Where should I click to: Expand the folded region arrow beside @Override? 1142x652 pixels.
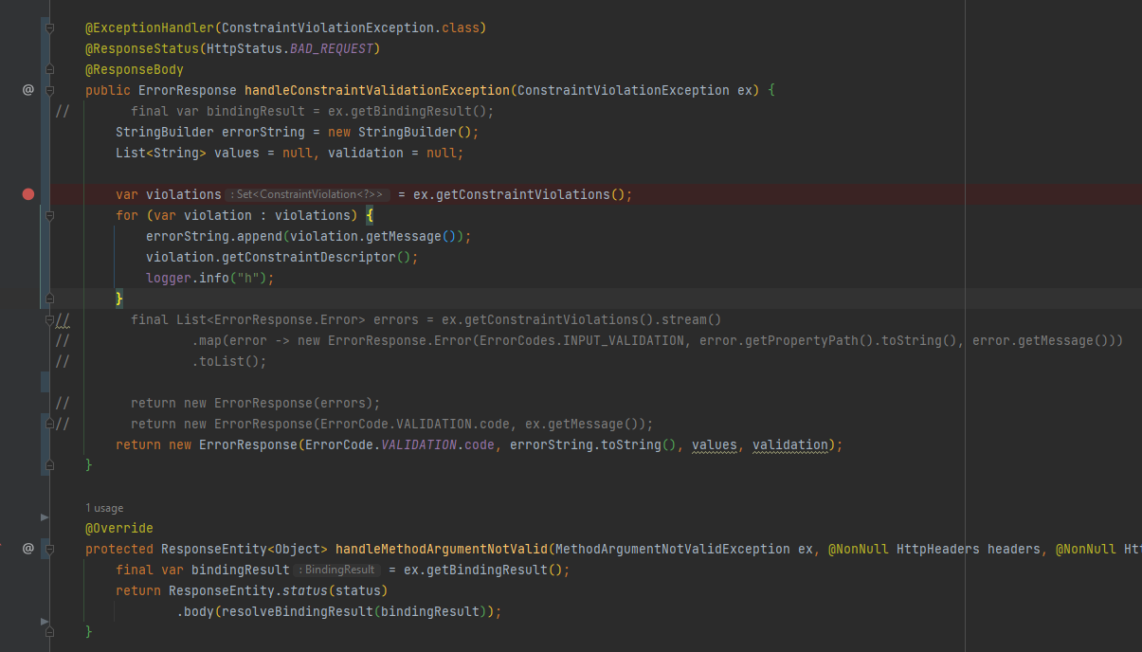pyautogui.click(x=45, y=517)
